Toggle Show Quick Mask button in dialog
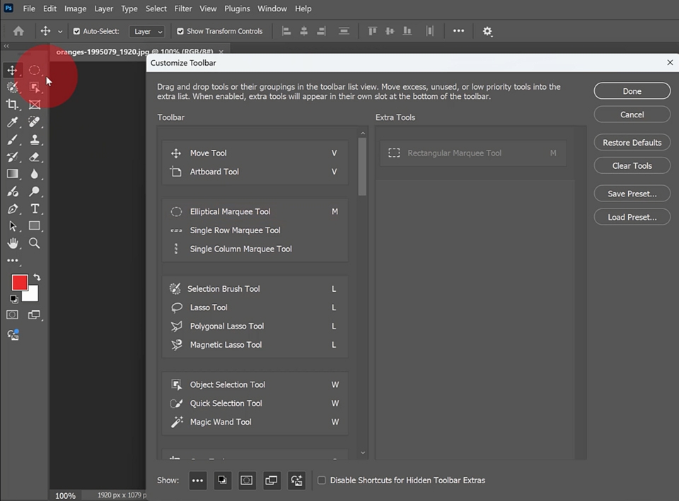This screenshot has height=501, width=679. [247, 481]
